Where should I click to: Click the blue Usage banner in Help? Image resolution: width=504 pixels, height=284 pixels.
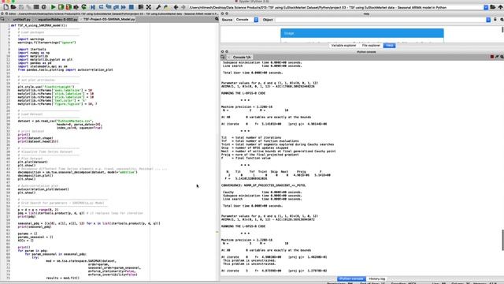[362, 33]
